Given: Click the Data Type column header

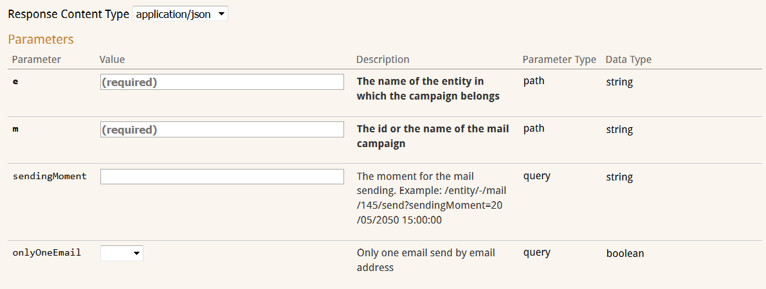Looking at the screenshot, I should [x=628, y=60].
